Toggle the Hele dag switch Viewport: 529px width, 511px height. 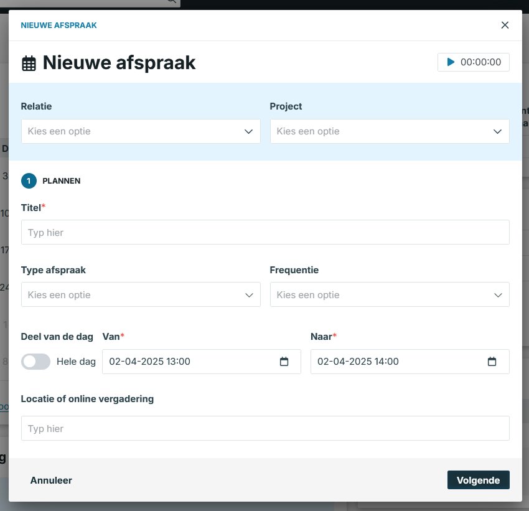click(35, 362)
